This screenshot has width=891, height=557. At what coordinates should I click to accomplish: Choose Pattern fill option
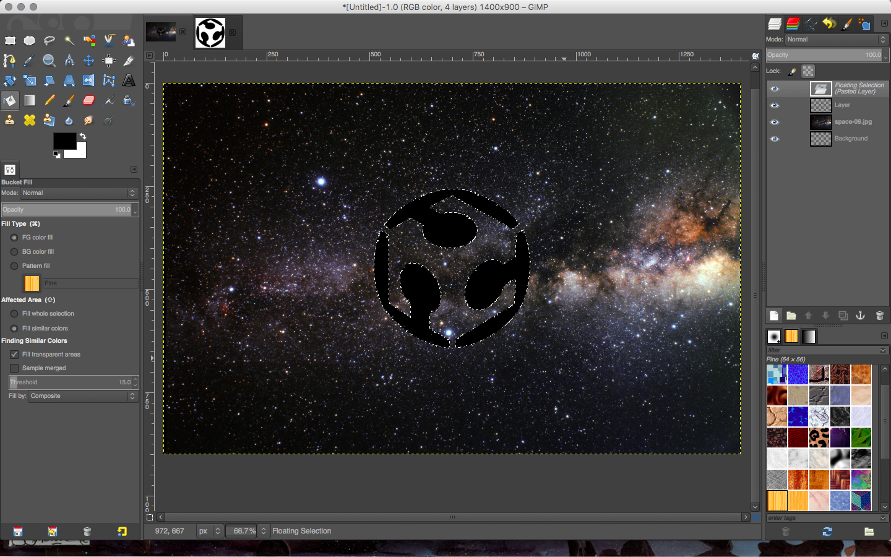pos(14,266)
